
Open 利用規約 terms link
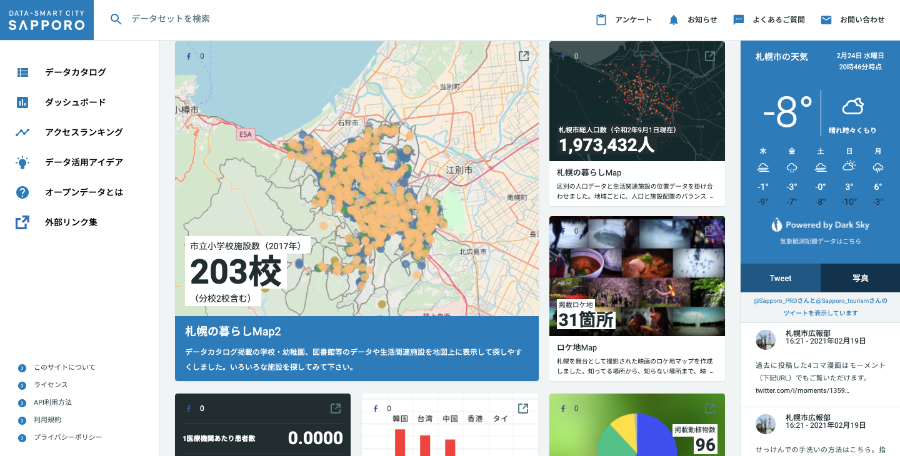click(47, 420)
